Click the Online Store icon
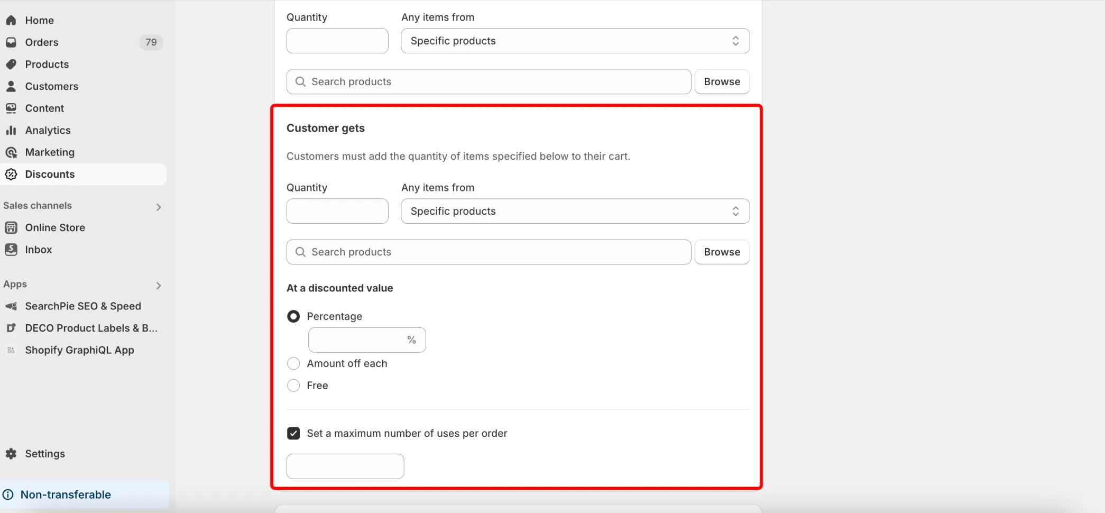The height and width of the screenshot is (513, 1105). click(x=11, y=227)
